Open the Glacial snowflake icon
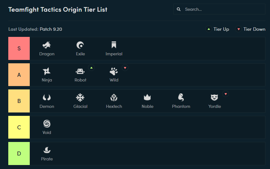The image size is (270, 169). click(80, 97)
